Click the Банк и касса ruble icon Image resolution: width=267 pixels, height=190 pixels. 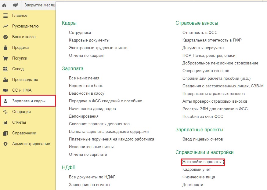click(5, 37)
